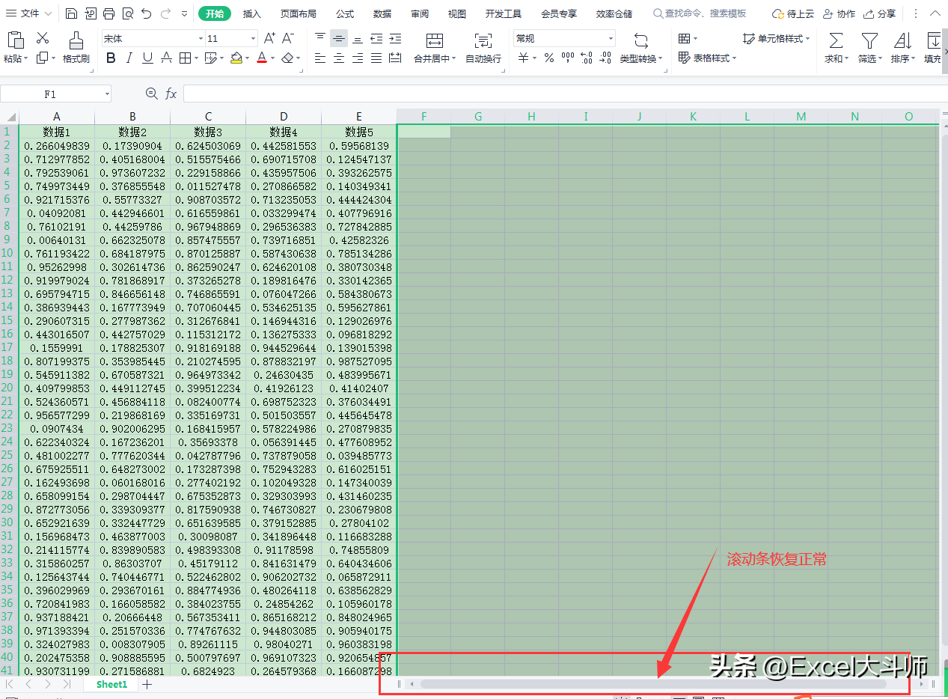Image resolution: width=948 pixels, height=699 pixels.
Task: Click the Decrease Indent icon
Action: [376, 38]
